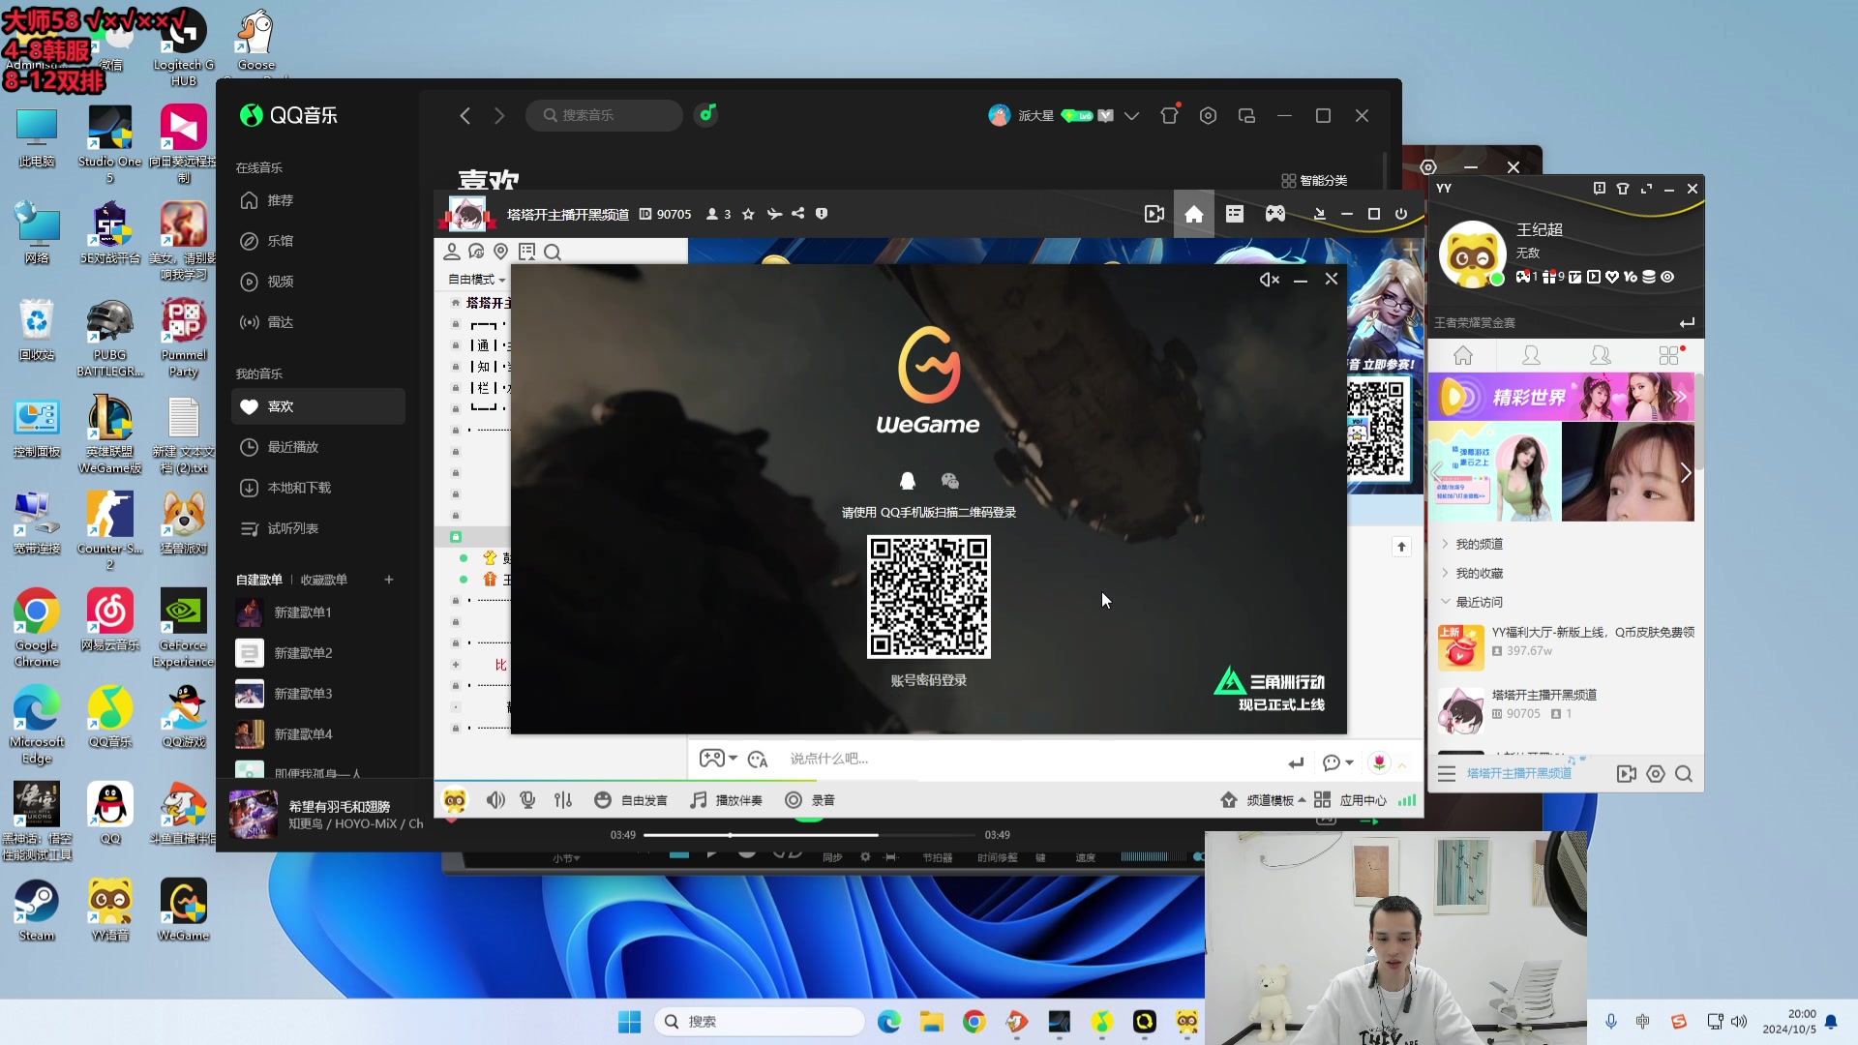Toggle QQ scan login to password login

(928, 680)
